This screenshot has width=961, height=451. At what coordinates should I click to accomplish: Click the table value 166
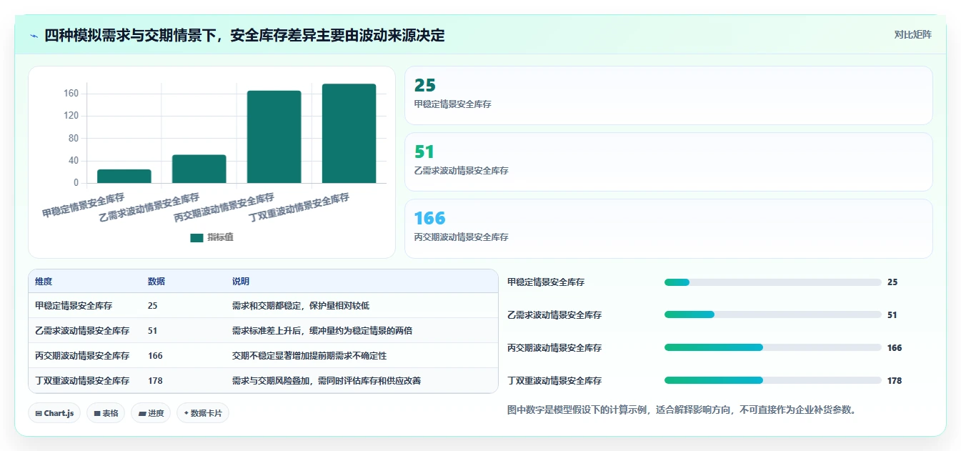tap(155, 356)
